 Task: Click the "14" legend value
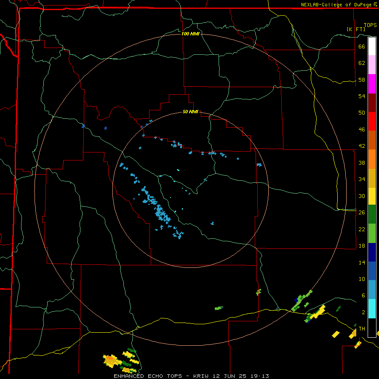(362, 262)
